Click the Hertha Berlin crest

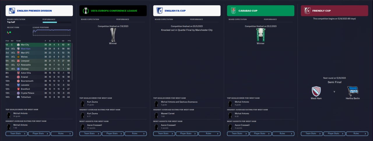coord(353,91)
